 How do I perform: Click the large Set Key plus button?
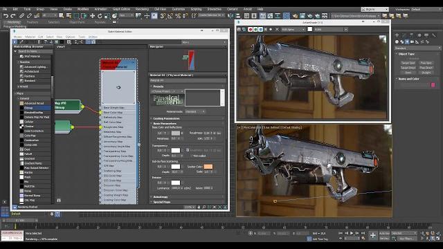tap(372, 235)
